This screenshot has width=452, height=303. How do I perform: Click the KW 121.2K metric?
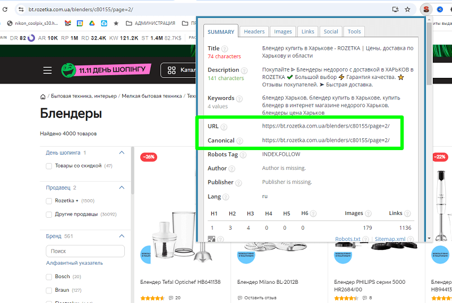[x=124, y=38]
